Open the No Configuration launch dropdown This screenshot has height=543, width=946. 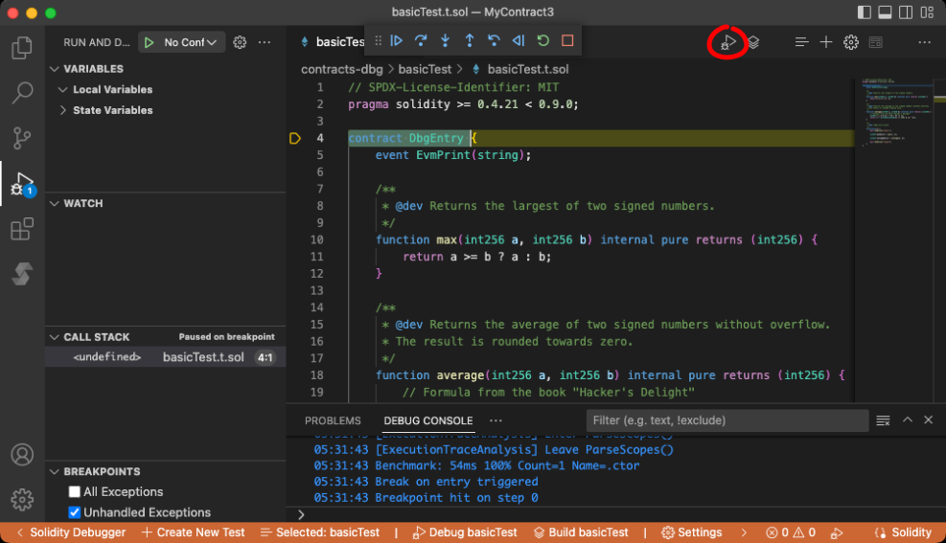coord(191,42)
